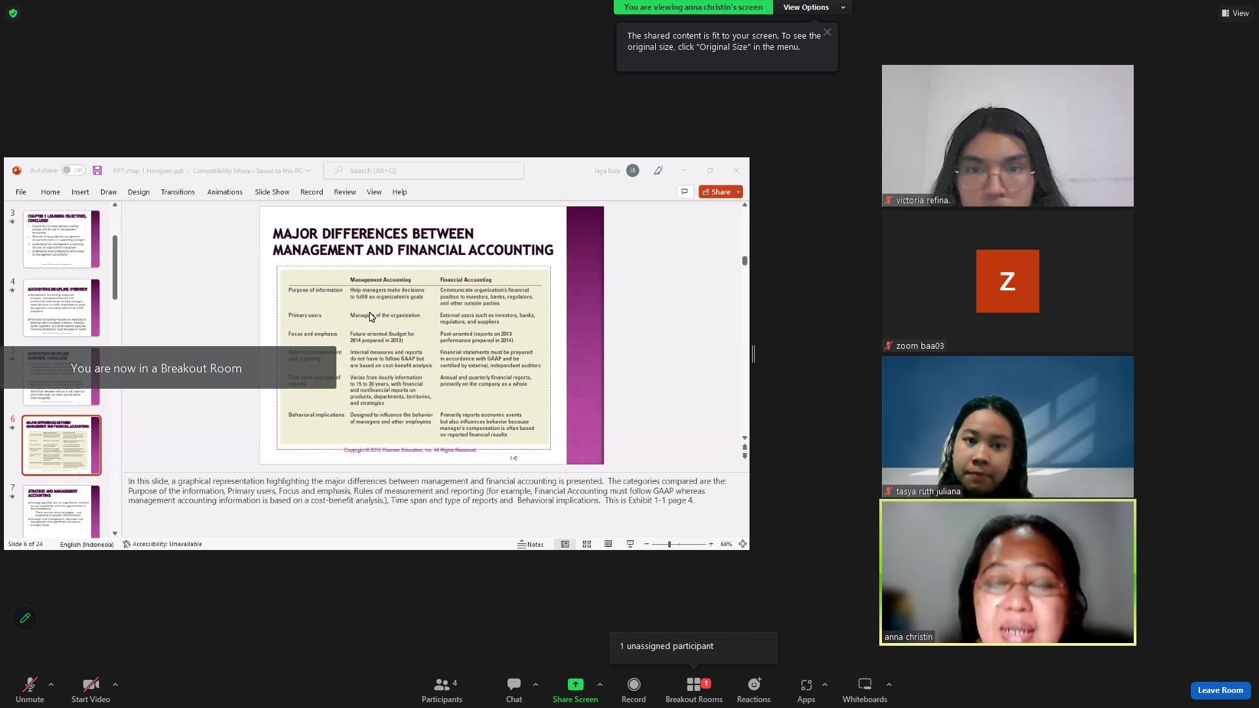
Task: Click the slide thumbnail panel scrollbar
Action: point(115,267)
